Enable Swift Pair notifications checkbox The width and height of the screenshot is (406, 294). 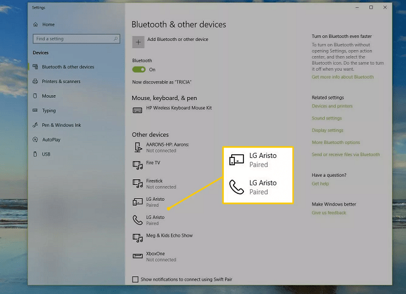click(135, 279)
